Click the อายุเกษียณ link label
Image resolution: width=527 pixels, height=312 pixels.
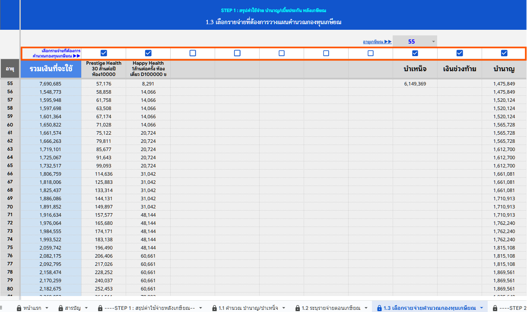(377, 42)
